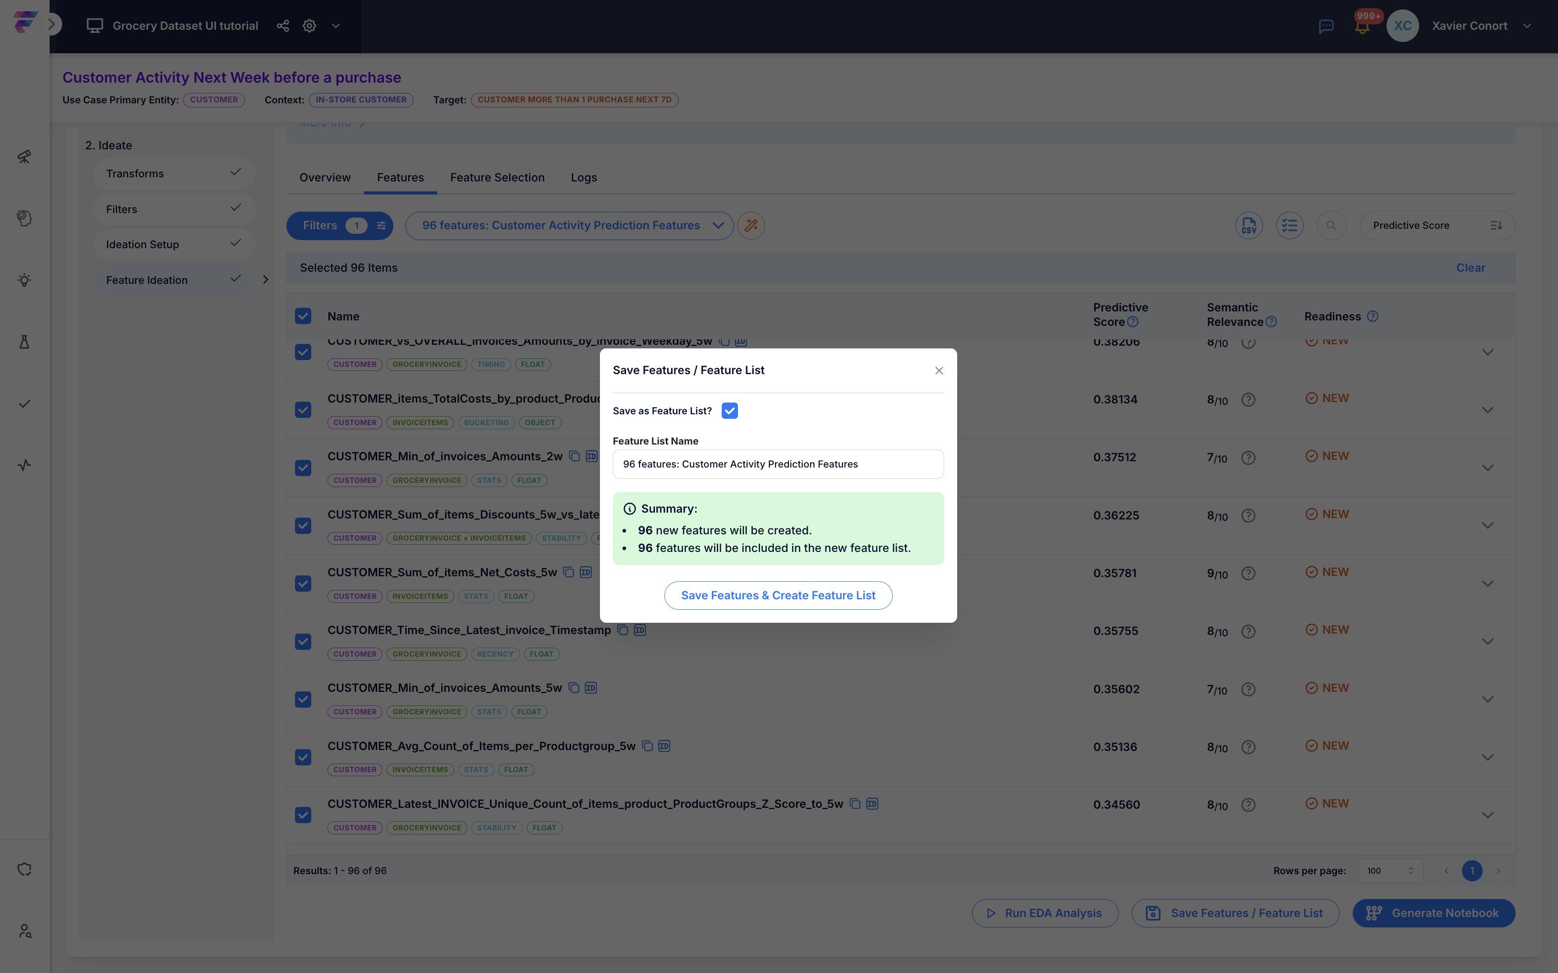Open Xavier Conort account menu chevron
This screenshot has height=973, width=1558.
(1527, 26)
